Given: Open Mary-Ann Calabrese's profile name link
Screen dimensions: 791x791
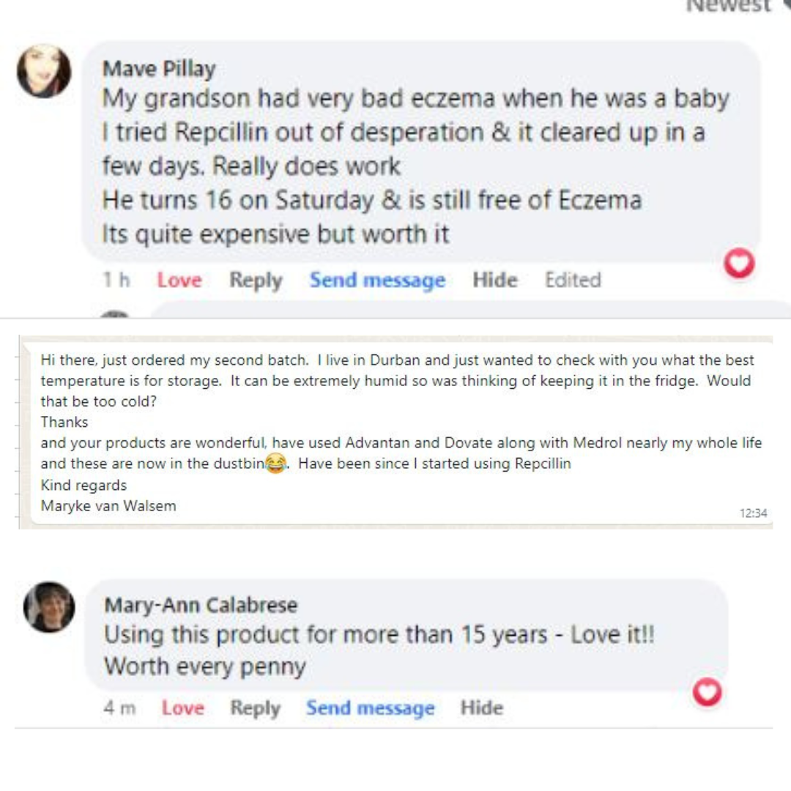Looking at the screenshot, I should pos(201,605).
